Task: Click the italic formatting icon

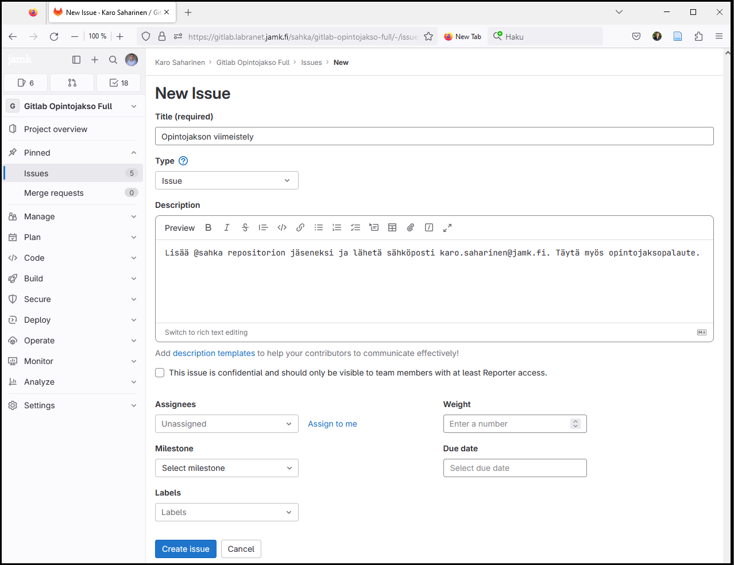Action: click(227, 228)
